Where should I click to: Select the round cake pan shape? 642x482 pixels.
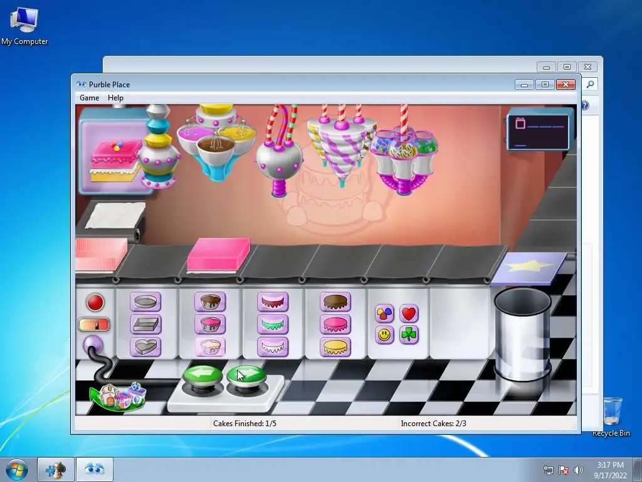point(145,302)
